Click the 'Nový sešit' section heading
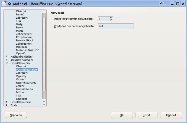The width and height of the screenshot is (187, 123). point(57,13)
